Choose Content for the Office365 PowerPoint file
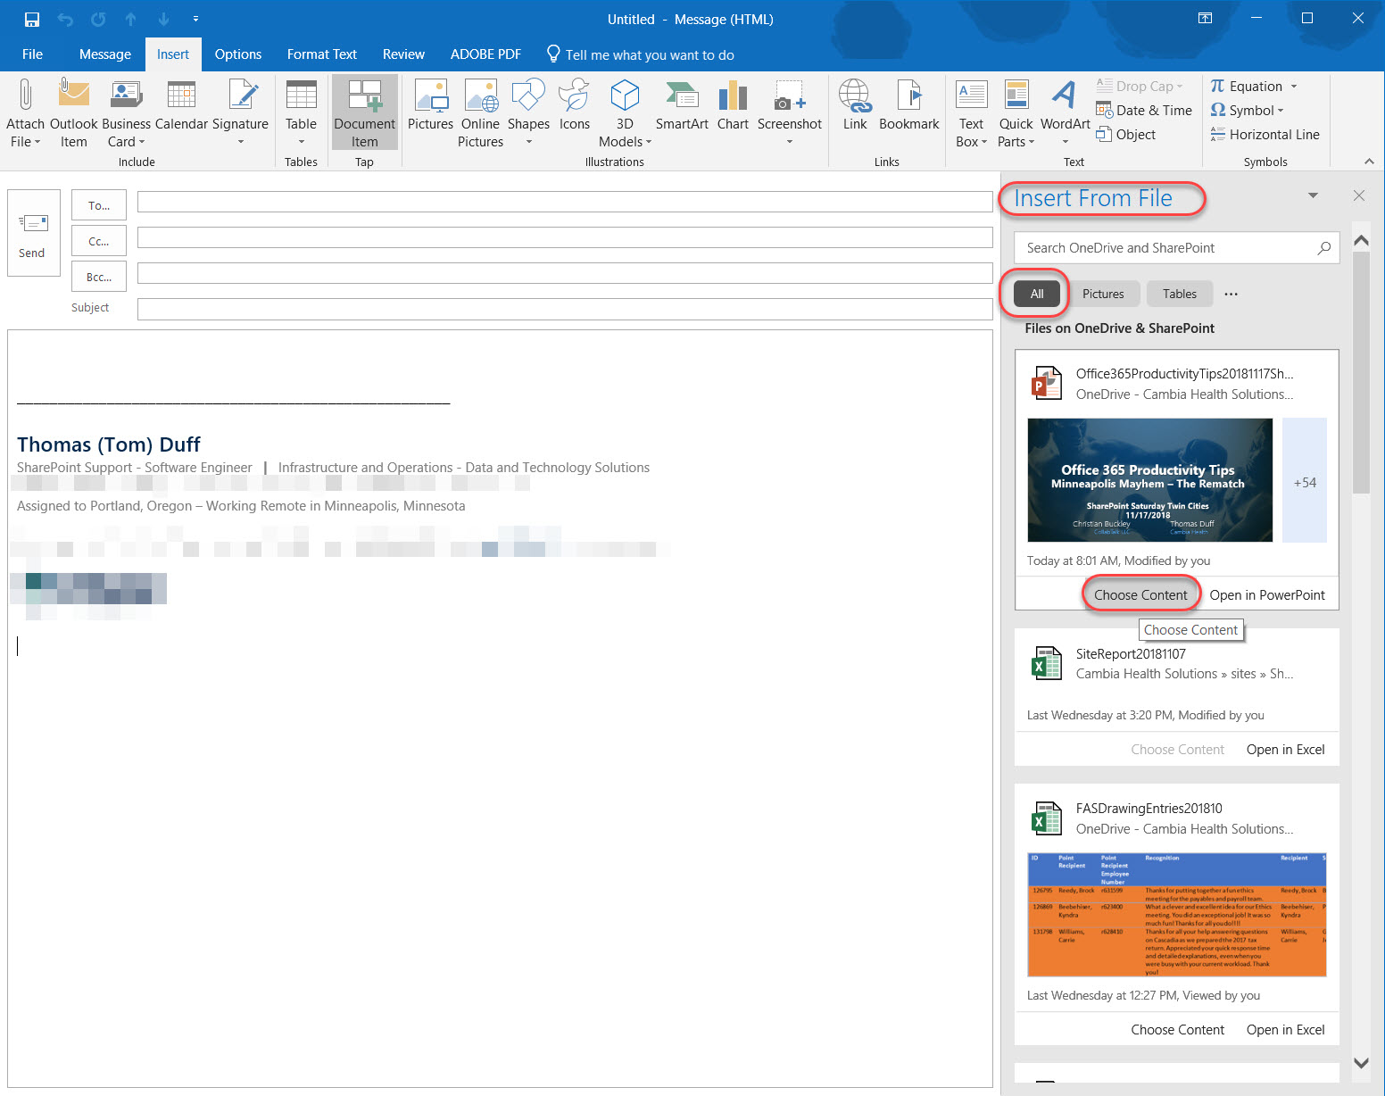 click(1140, 595)
